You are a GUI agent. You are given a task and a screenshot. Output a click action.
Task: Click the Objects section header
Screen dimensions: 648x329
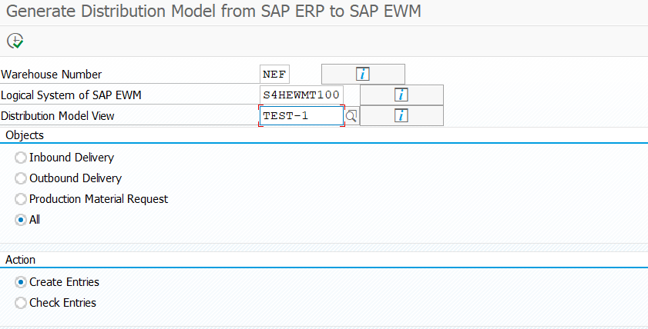tap(25, 135)
